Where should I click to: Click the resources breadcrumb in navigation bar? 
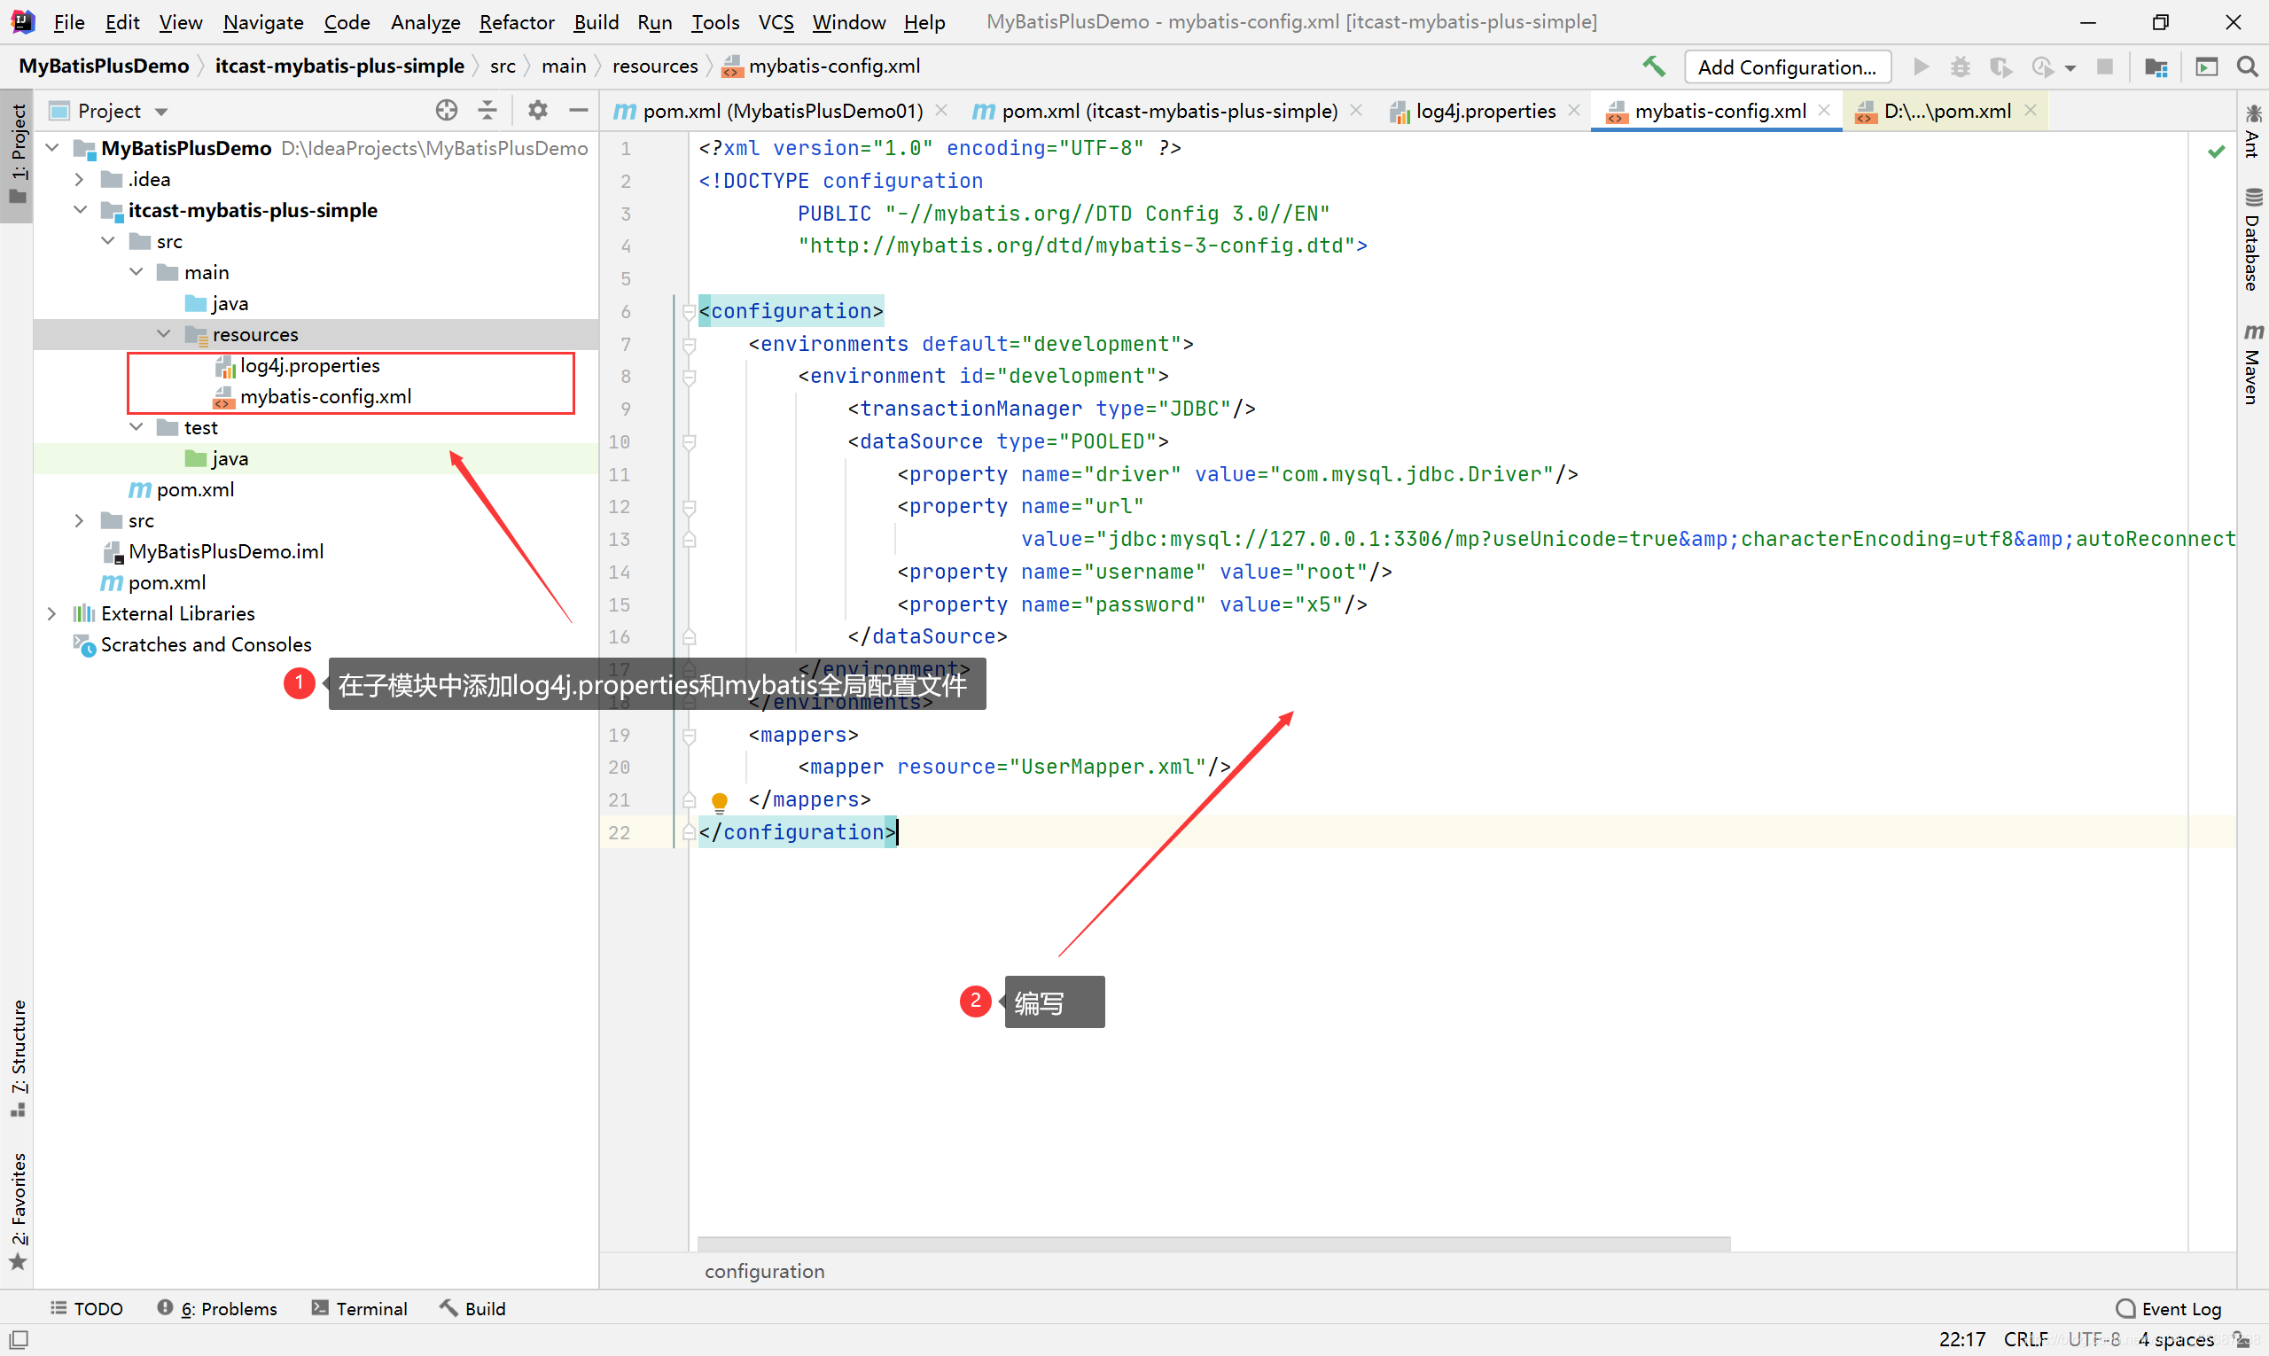point(654,66)
